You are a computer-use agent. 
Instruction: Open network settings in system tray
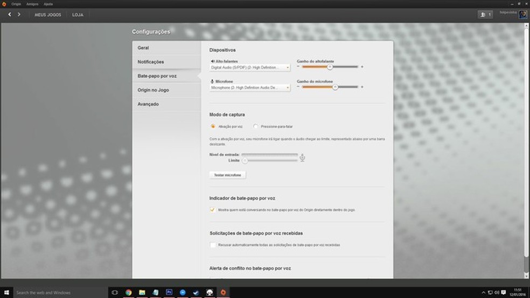pos(490,293)
